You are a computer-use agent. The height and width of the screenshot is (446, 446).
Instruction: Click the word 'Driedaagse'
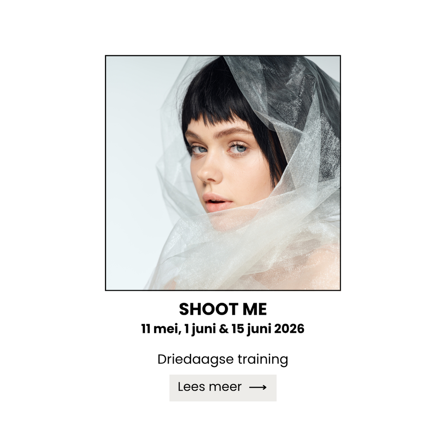(x=195, y=360)
